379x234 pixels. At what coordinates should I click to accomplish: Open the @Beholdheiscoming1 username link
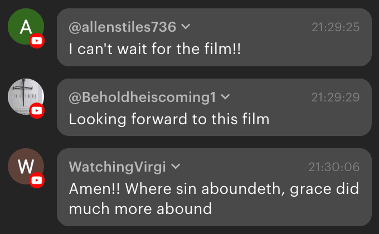click(142, 97)
